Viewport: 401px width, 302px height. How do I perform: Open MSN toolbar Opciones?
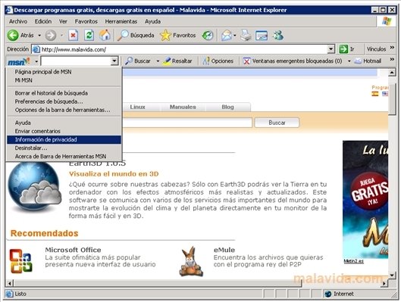point(218,61)
